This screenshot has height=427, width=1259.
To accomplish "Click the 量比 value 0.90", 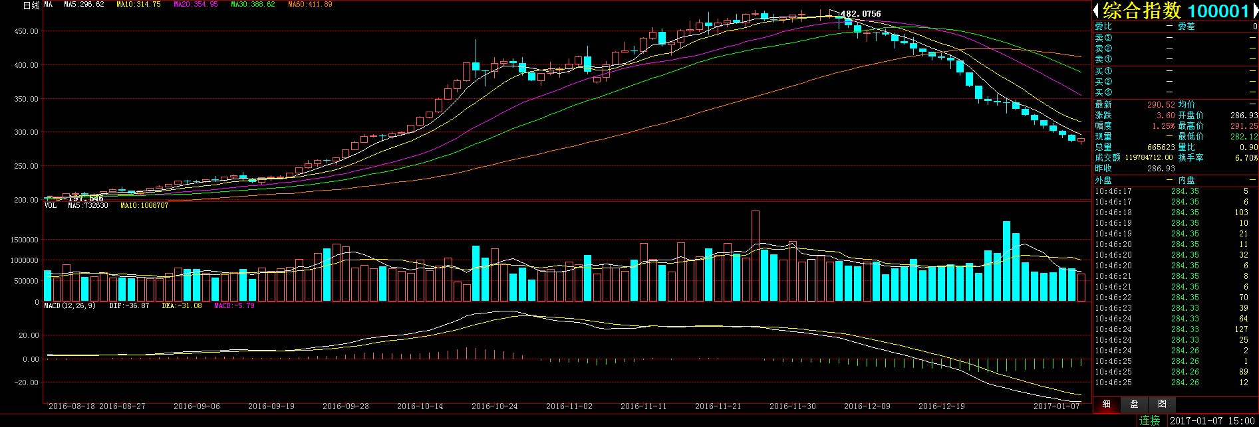I will coord(1248,147).
